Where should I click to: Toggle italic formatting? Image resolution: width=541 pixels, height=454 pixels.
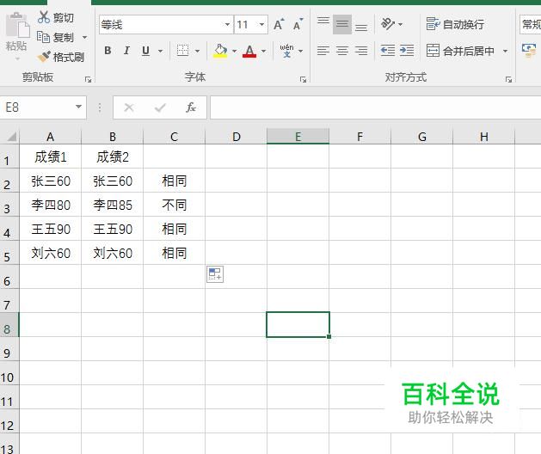(x=126, y=51)
